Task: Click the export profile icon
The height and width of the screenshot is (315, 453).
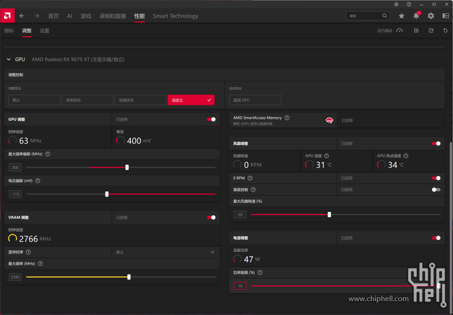Action: pyautogui.click(x=431, y=31)
